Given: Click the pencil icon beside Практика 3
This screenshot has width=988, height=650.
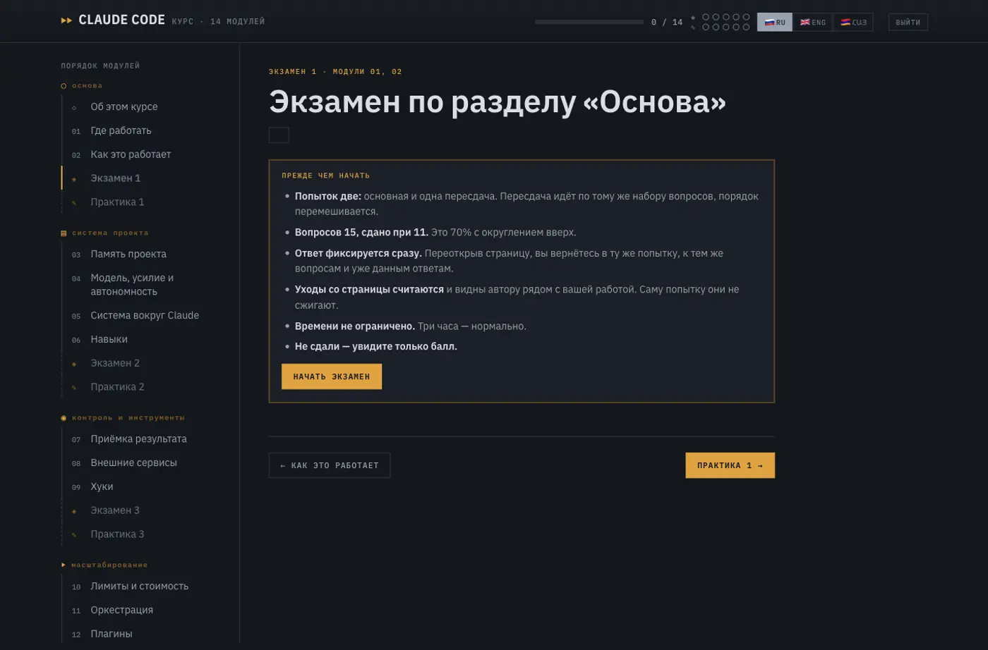Looking at the screenshot, I should [74, 535].
